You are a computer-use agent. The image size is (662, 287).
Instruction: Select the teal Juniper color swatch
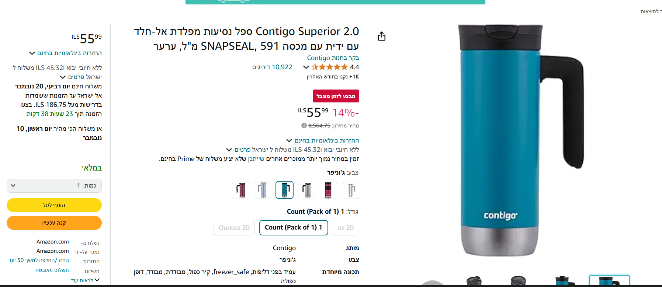pos(284,190)
